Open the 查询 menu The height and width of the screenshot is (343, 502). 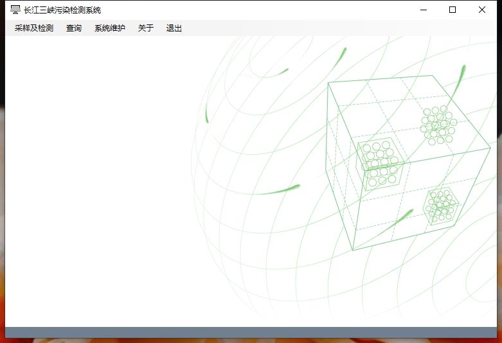74,28
